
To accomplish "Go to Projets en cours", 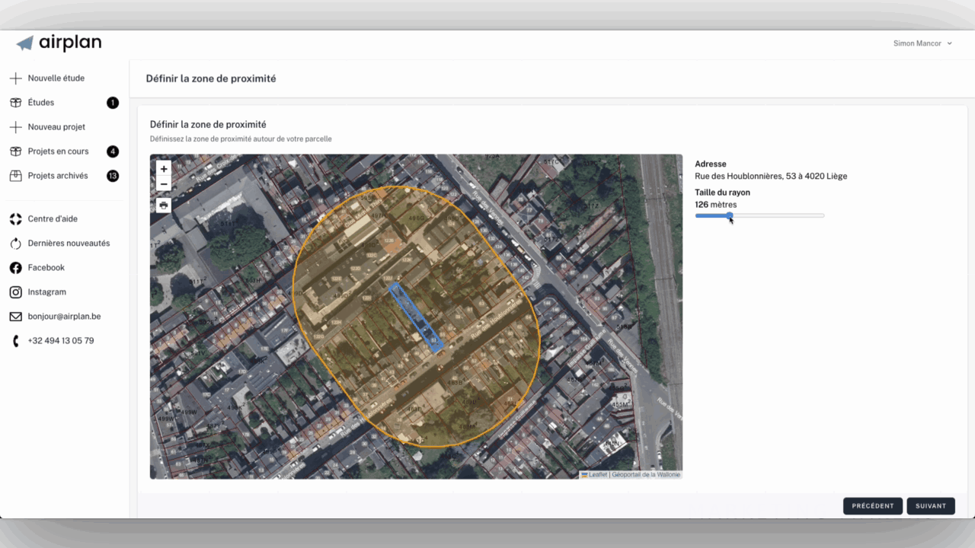I will click(59, 151).
